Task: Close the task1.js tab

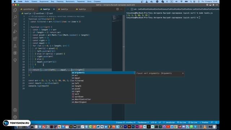Action: click(x=54, y=9)
